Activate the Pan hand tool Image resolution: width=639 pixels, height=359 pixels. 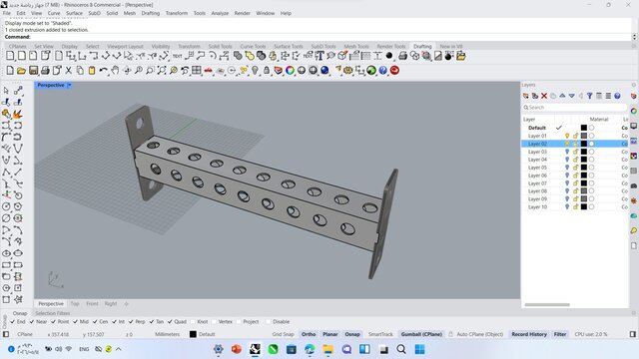[x=116, y=71]
